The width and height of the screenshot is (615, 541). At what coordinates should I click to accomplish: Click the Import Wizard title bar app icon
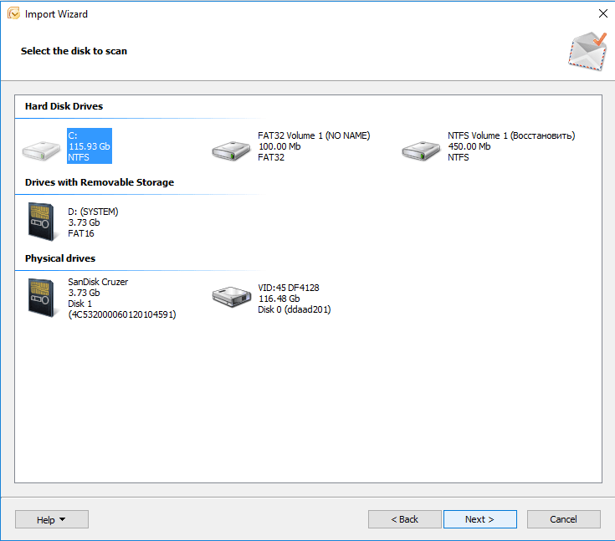[x=14, y=13]
